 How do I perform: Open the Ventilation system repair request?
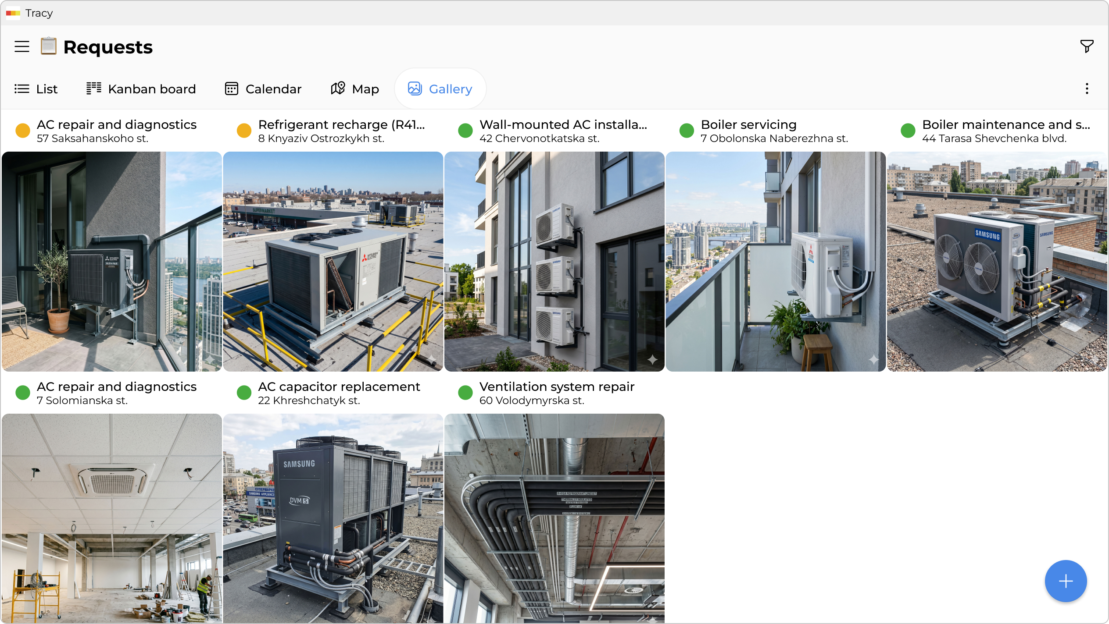pos(557,386)
